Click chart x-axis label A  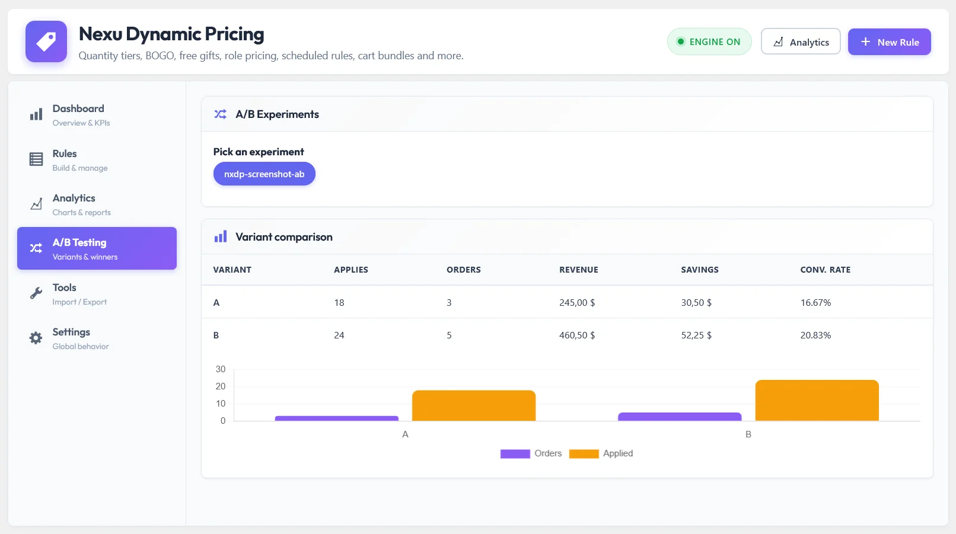click(405, 434)
